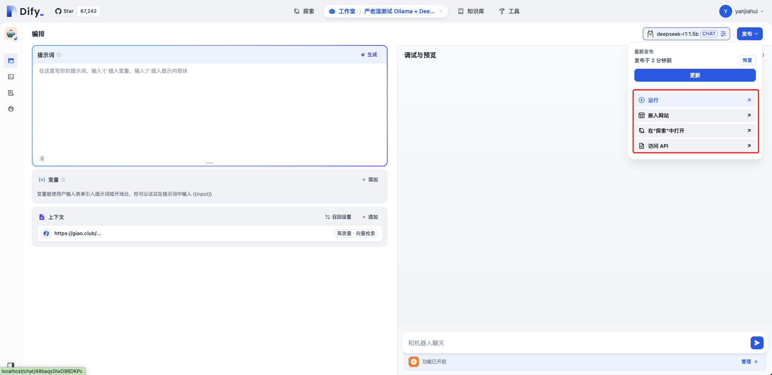Grab the prompt editor resize handle
The image size is (772, 375).
tap(210, 163)
